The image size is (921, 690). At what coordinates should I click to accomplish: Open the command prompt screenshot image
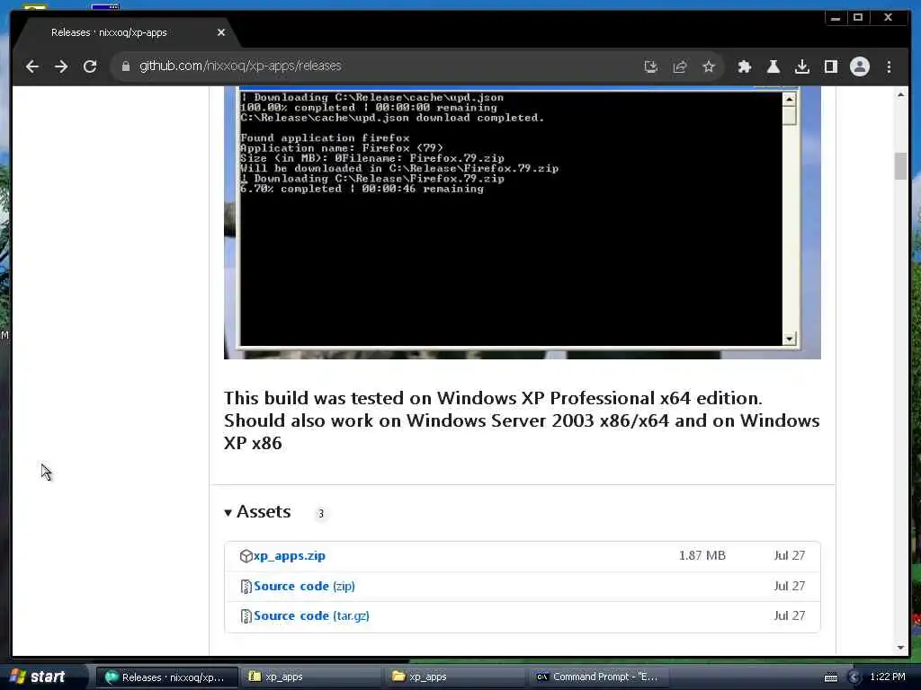tap(523, 223)
